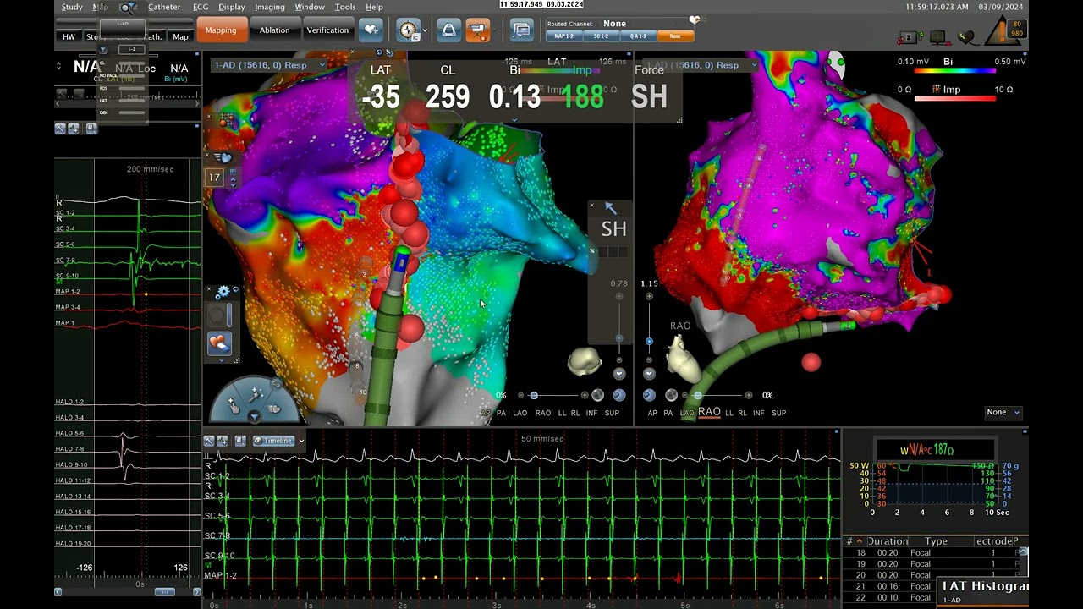
Task: Switch right map to PA view
Action: click(x=668, y=413)
